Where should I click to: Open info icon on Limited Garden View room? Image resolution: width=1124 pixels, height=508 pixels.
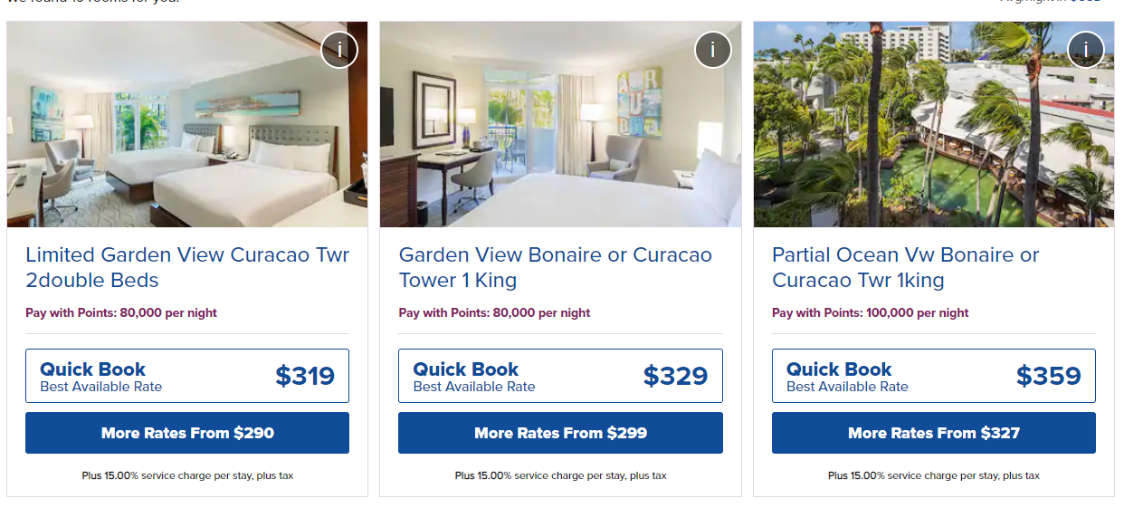[x=339, y=50]
